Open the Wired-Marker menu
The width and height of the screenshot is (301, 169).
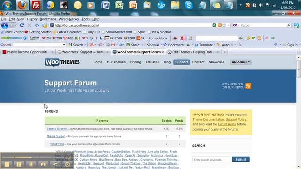pyautogui.click(x=69, y=19)
